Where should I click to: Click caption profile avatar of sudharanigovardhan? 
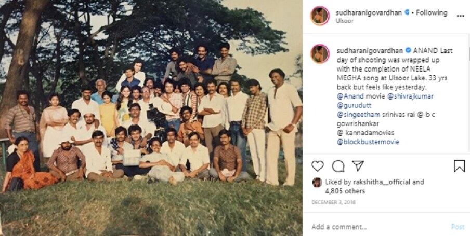coord(320,54)
